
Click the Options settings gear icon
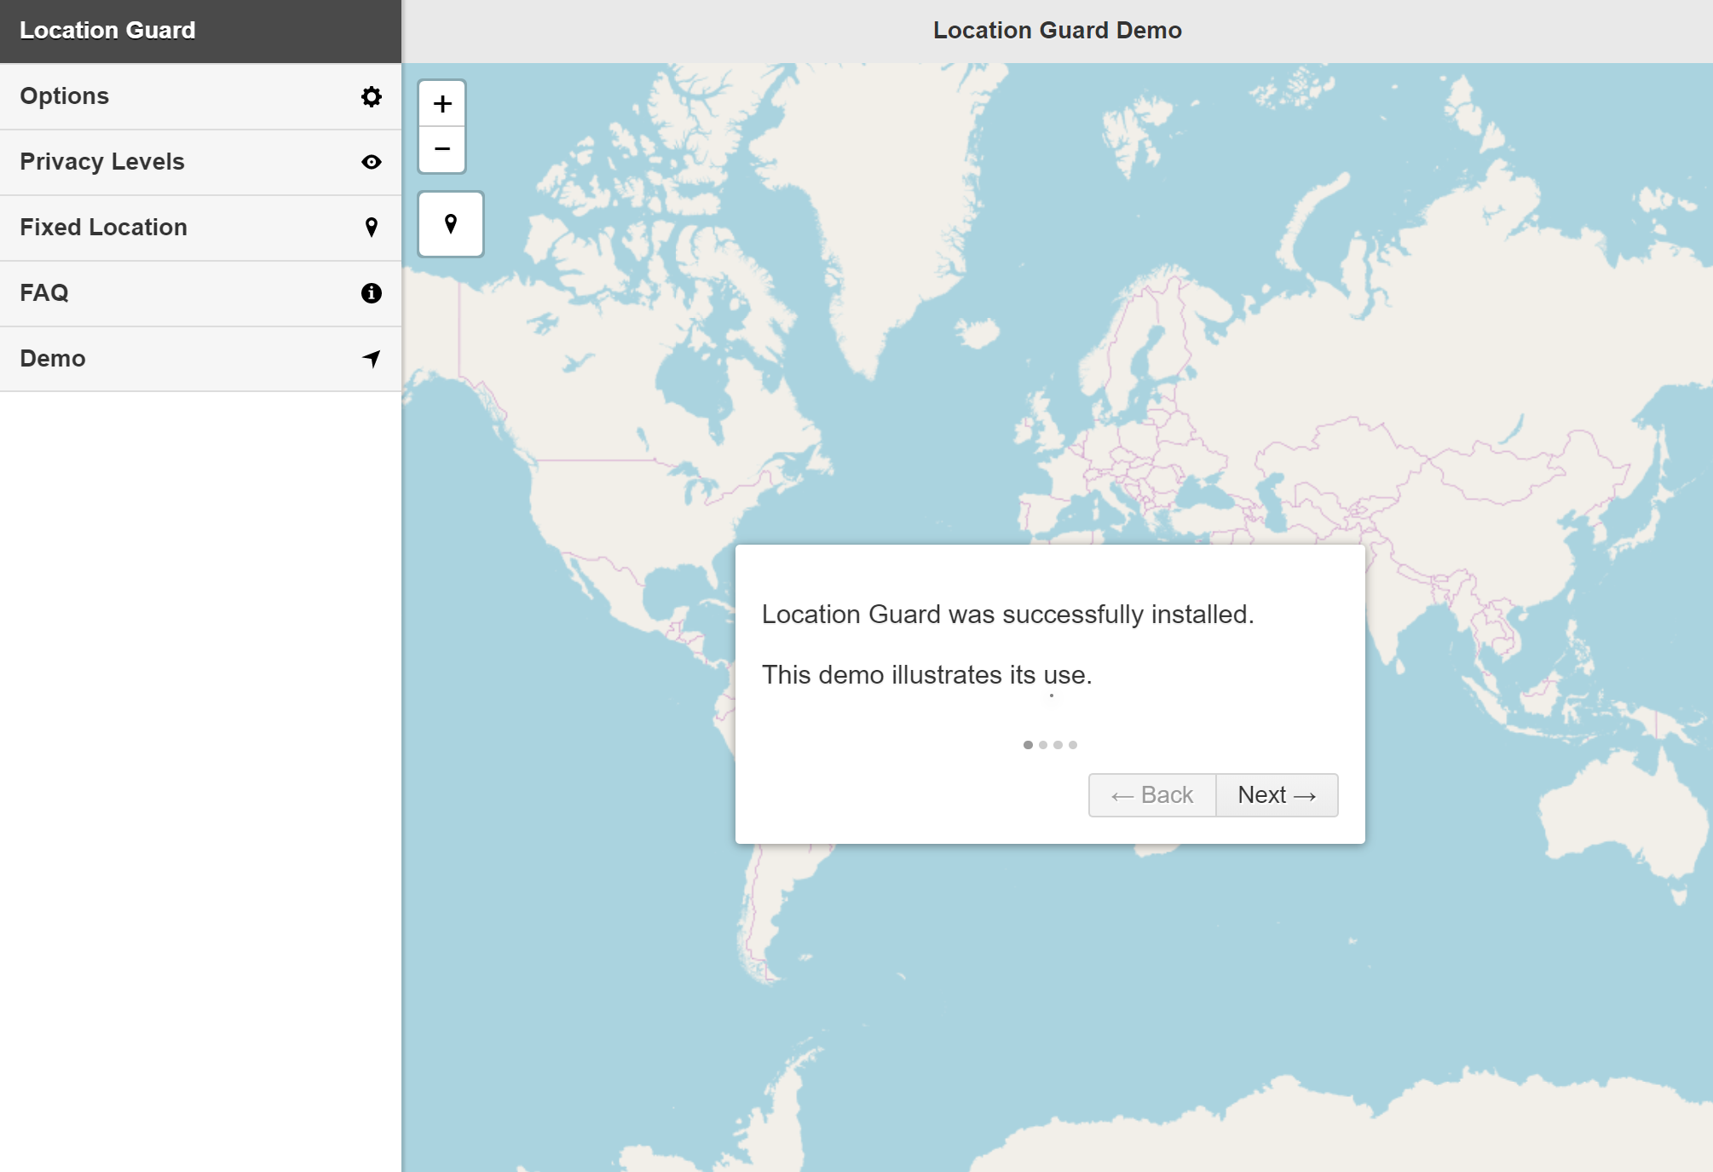(371, 95)
